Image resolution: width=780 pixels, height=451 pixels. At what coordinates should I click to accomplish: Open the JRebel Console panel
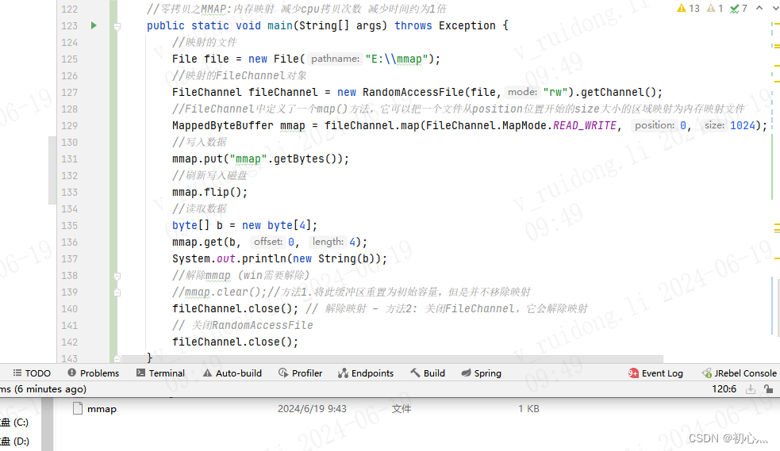(x=740, y=373)
